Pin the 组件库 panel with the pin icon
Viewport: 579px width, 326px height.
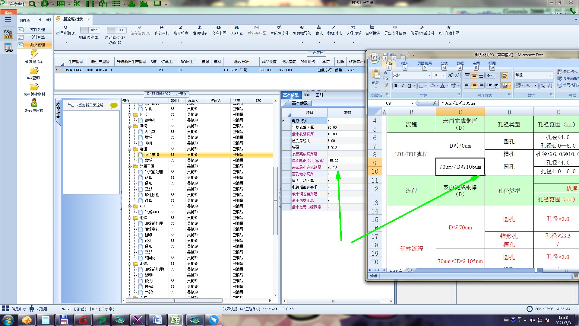click(x=48, y=20)
